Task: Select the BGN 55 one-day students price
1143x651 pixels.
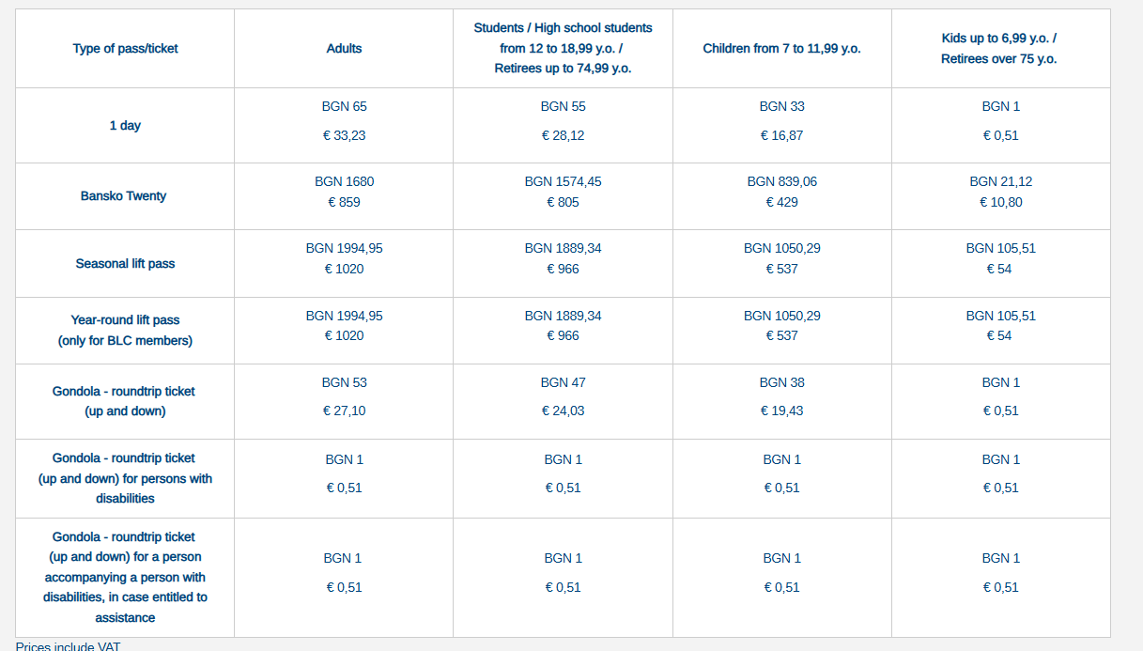Action: click(563, 107)
